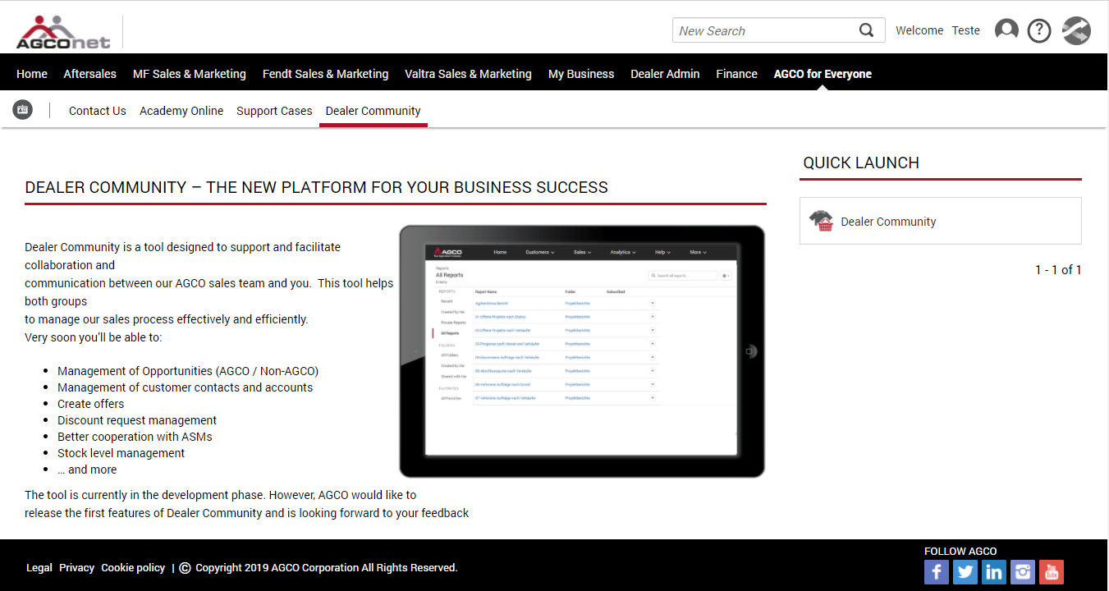
Task: Open AGCO Facebook page icon
Action: click(937, 572)
